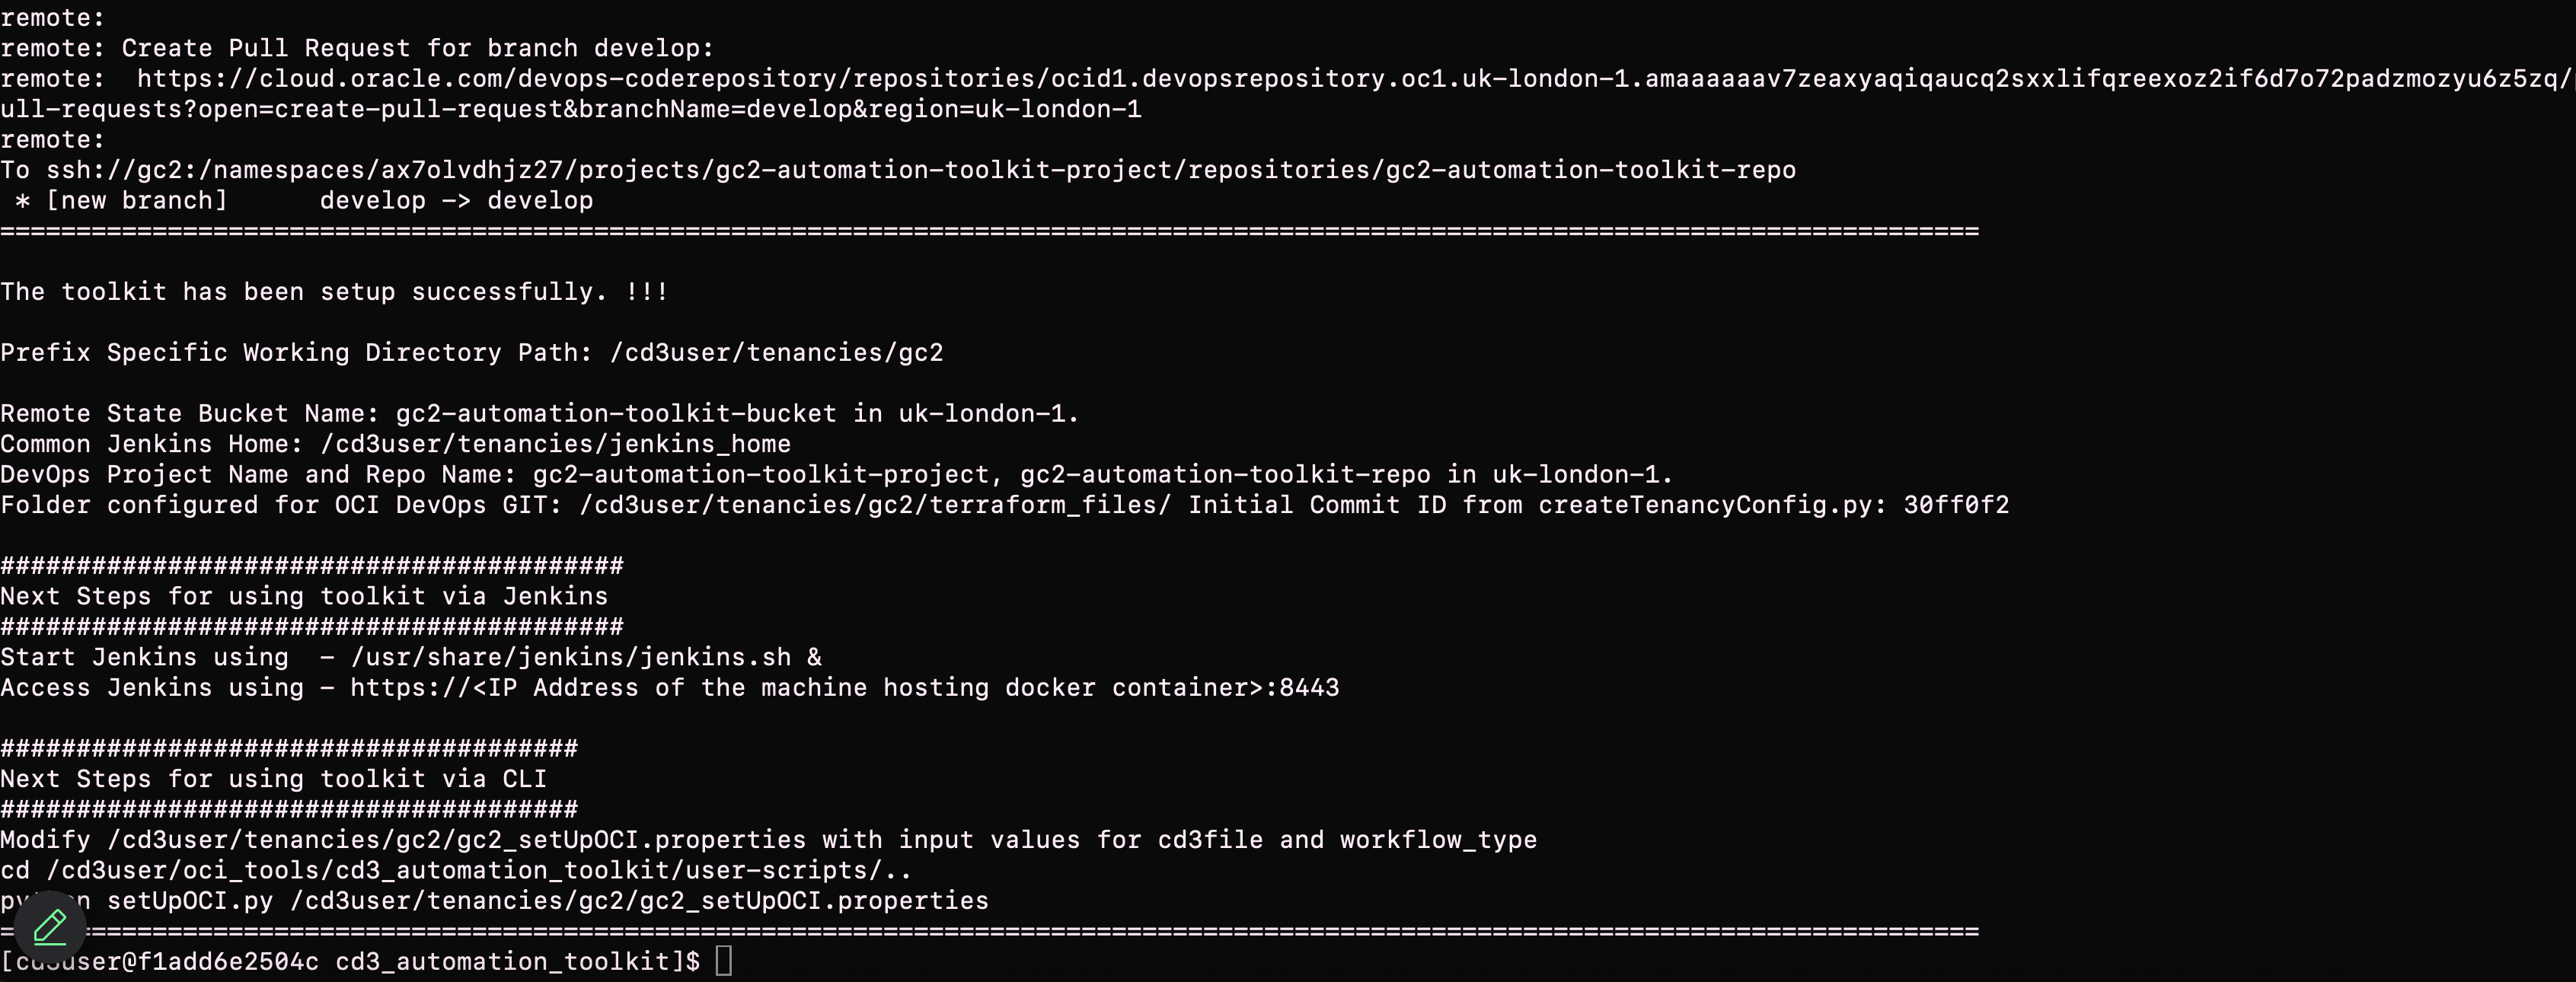Viewport: 2576px width, 982px height.
Task: Click the "develop -> develop" branch mapping
Action: [x=456, y=201]
